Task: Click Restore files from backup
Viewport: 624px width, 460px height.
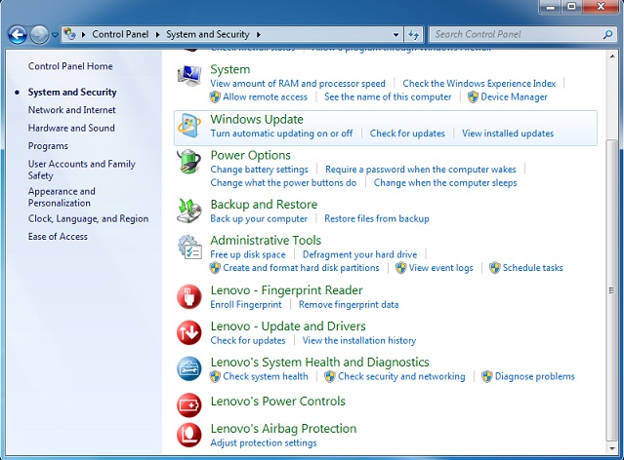Action: coord(377,219)
